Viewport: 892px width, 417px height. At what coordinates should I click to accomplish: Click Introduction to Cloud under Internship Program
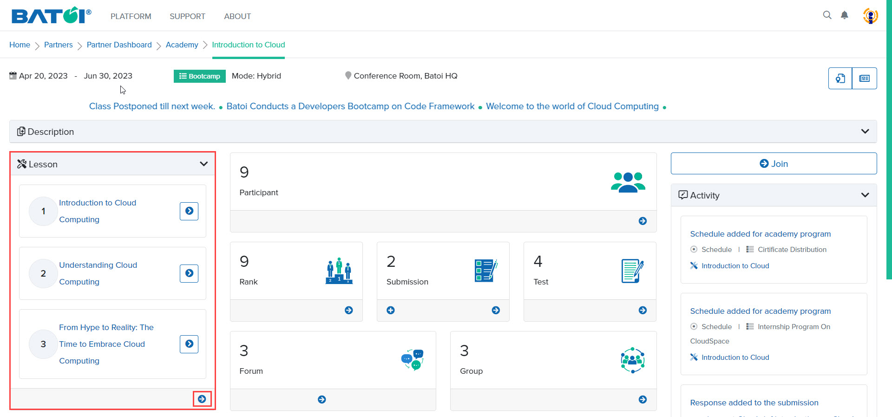point(735,357)
